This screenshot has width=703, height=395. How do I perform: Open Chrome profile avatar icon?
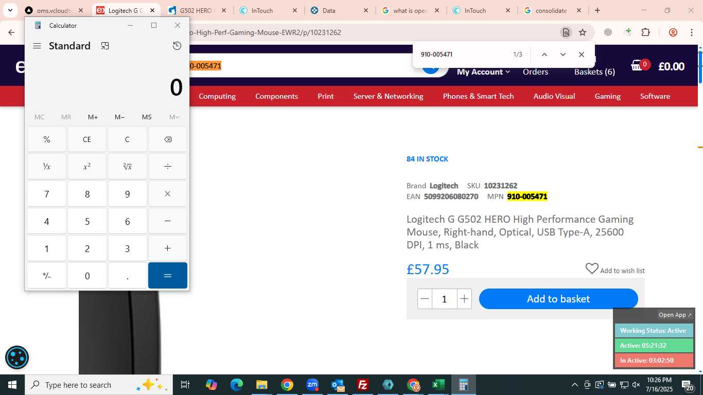coord(673,32)
